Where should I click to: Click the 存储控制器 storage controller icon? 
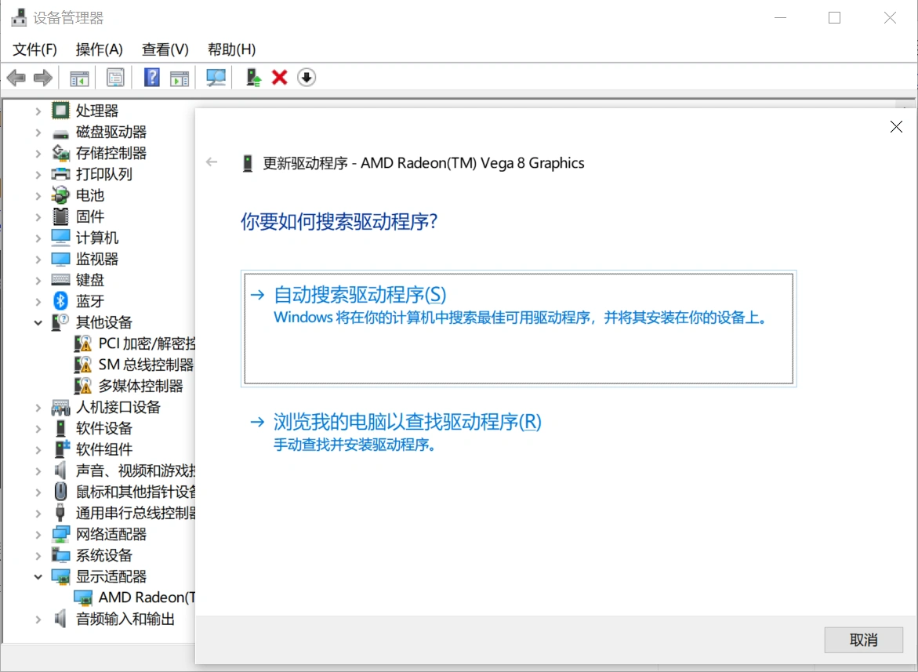click(x=60, y=153)
